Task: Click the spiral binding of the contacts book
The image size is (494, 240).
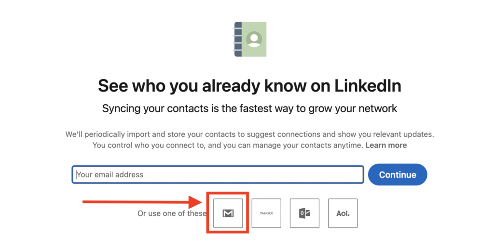Action: tap(237, 40)
